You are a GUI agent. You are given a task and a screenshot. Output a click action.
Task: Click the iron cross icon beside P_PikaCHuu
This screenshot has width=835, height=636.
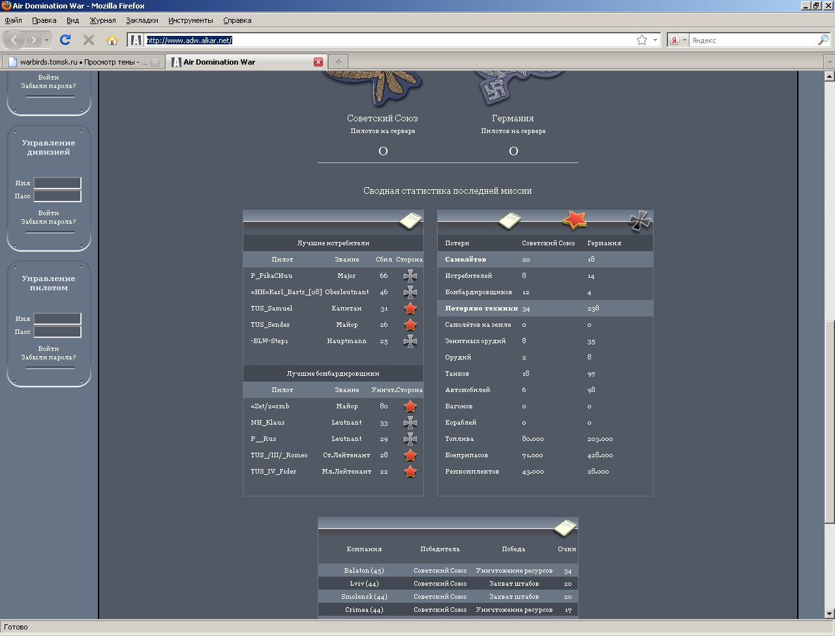tap(410, 276)
